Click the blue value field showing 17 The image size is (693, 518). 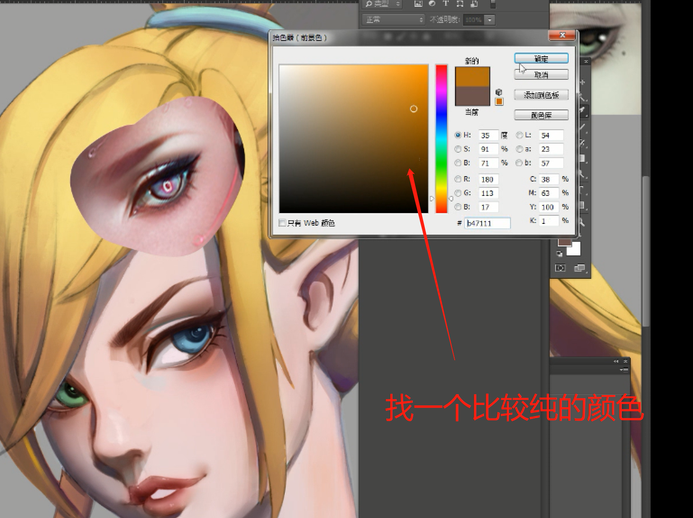coord(489,207)
